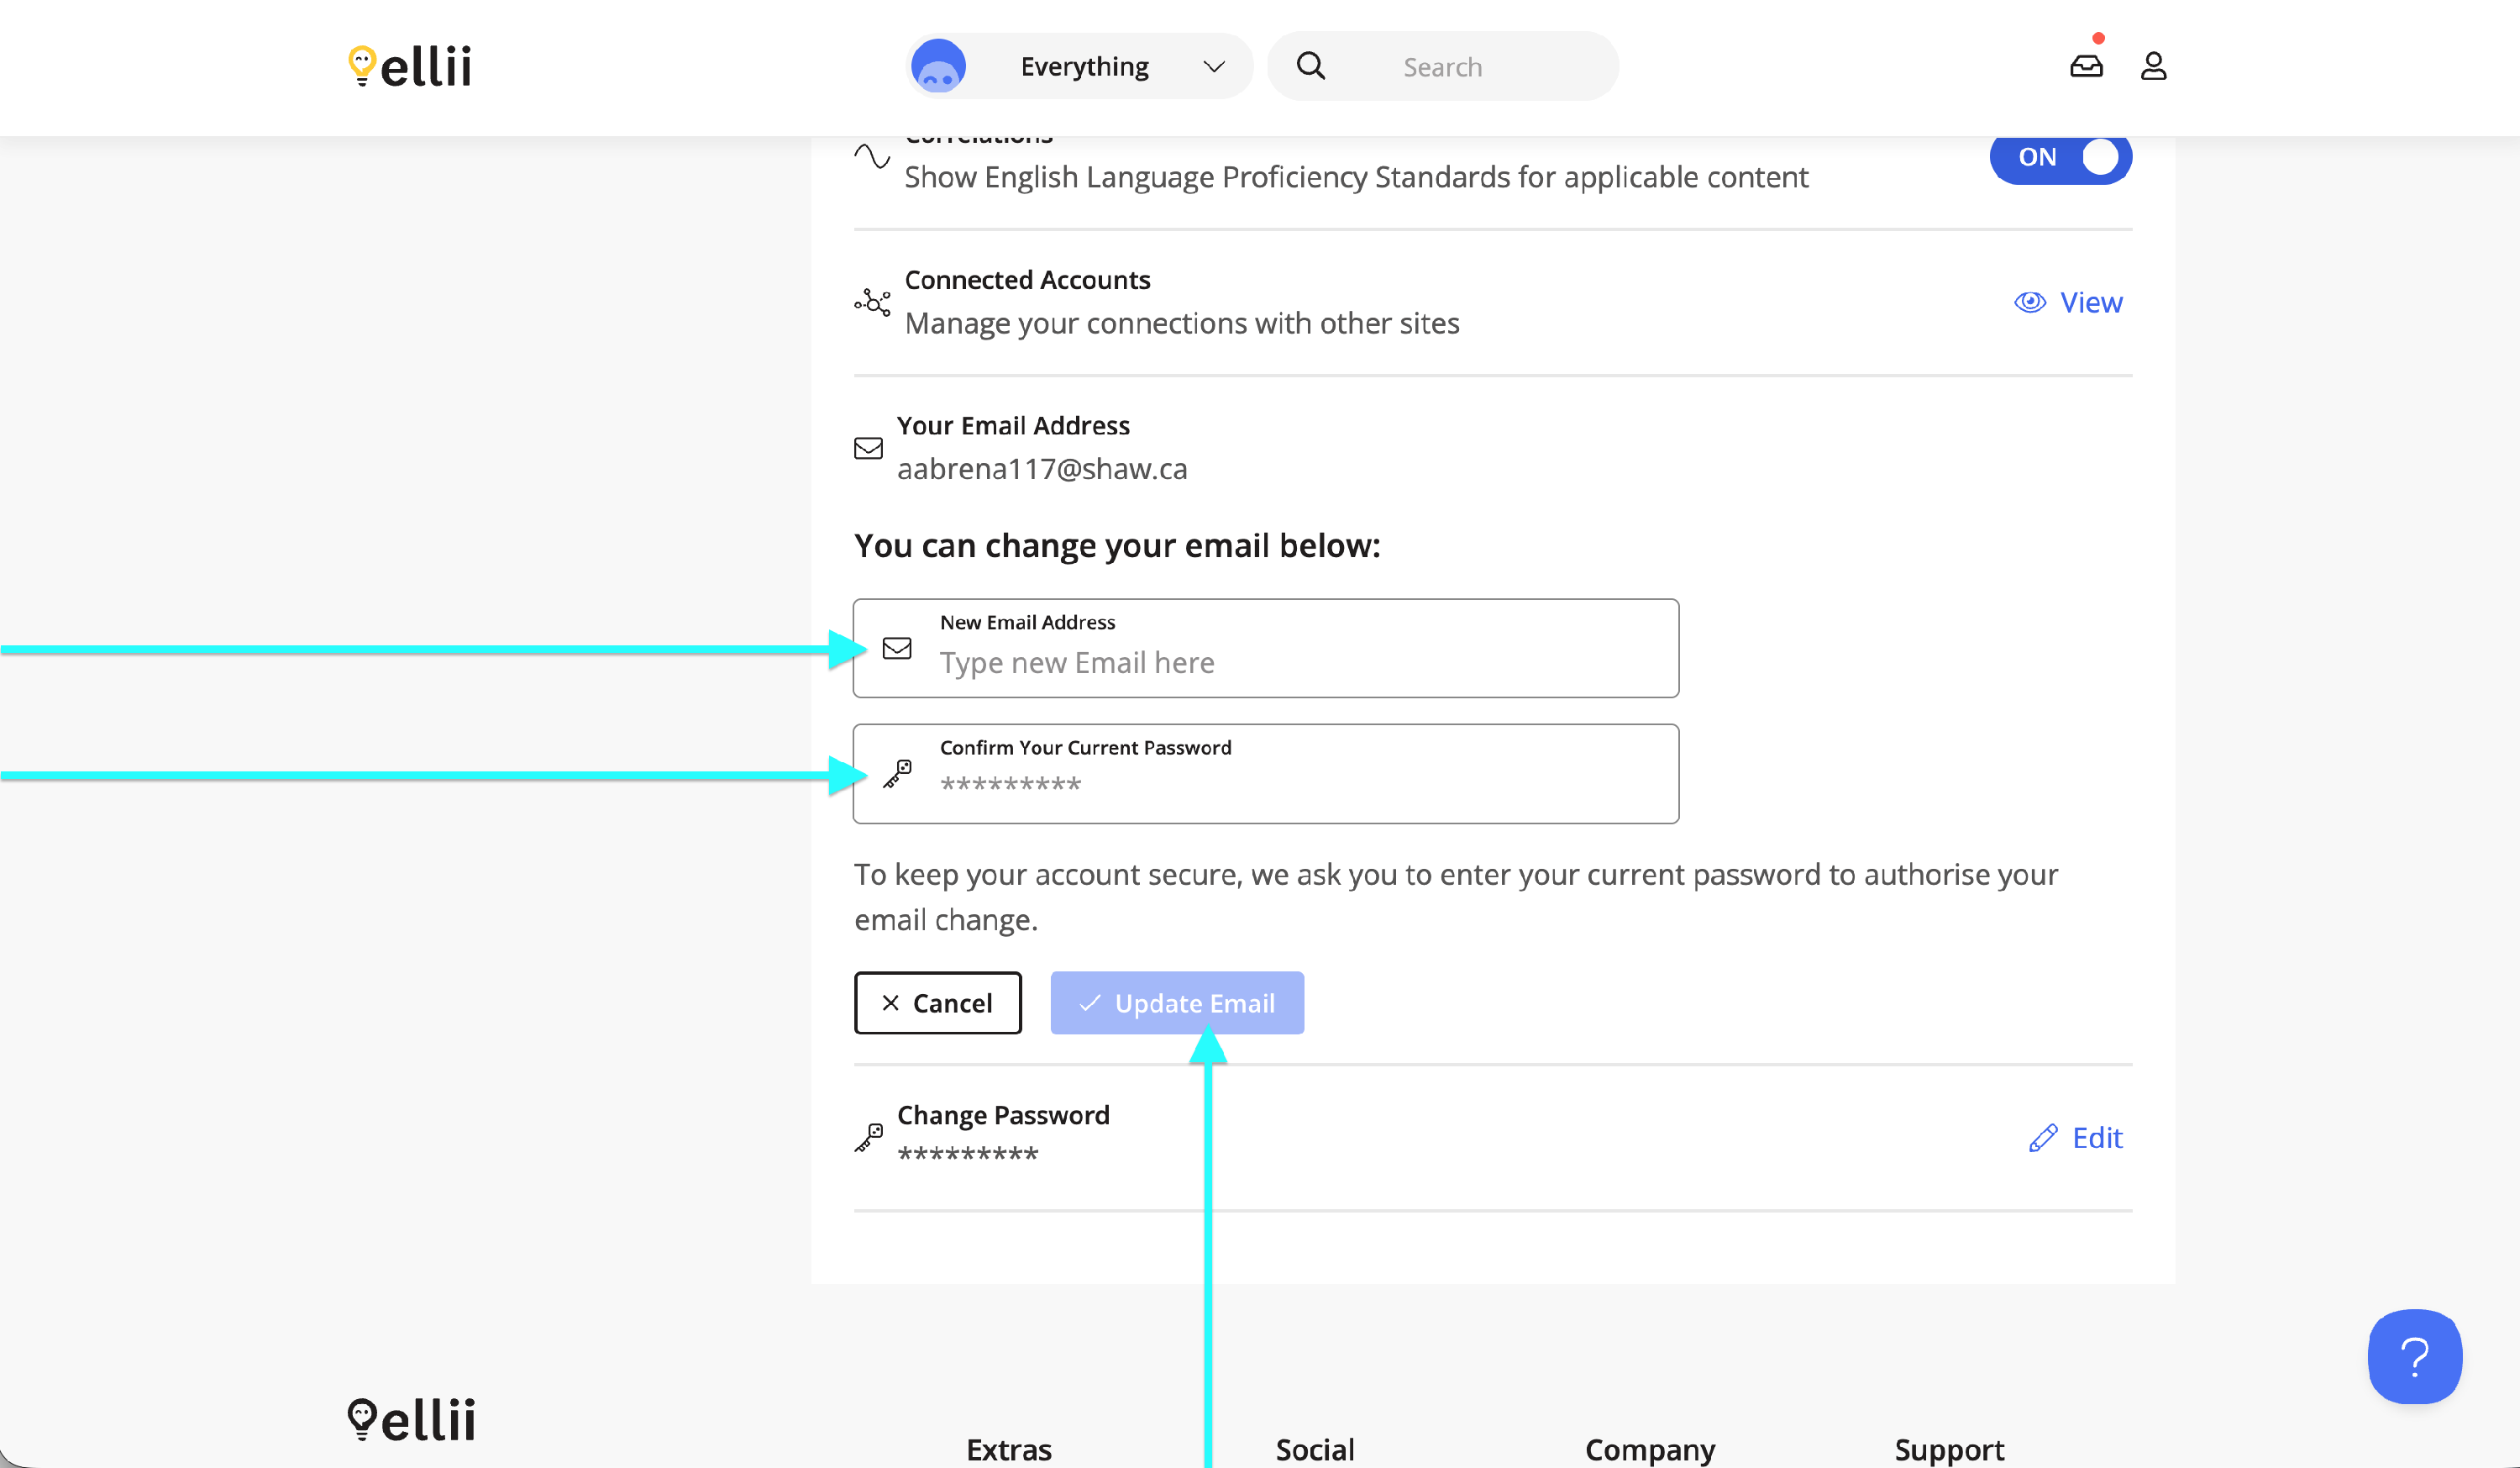Click the dropdown chevron beside Everything
This screenshot has width=2520, height=1468.
pyautogui.click(x=1214, y=67)
